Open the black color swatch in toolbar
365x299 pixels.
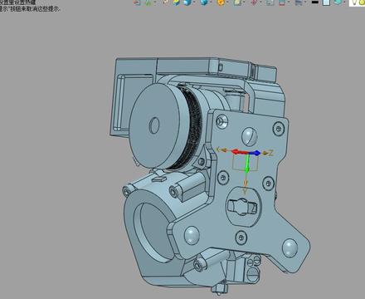[x=315, y=2]
